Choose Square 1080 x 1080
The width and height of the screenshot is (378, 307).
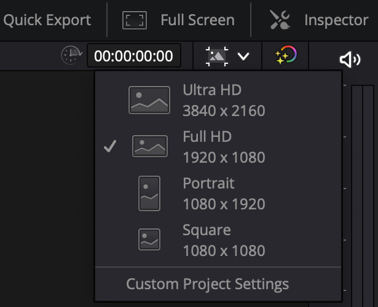click(x=218, y=240)
